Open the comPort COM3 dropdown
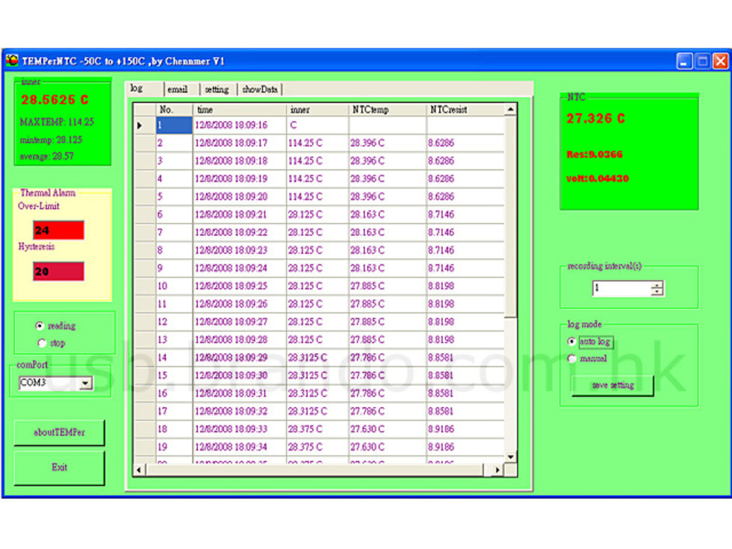 pyautogui.click(x=85, y=383)
